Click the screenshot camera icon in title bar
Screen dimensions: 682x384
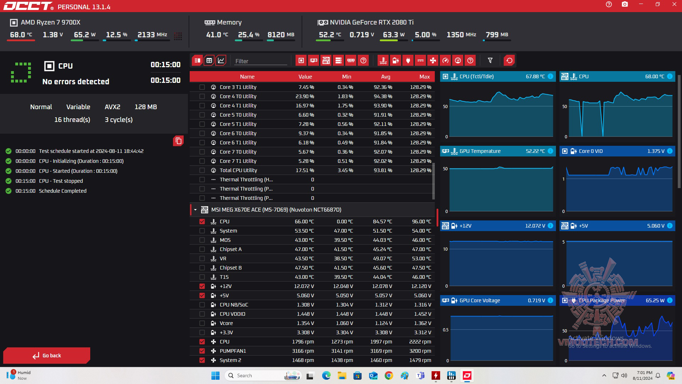pyautogui.click(x=624, y=5)
